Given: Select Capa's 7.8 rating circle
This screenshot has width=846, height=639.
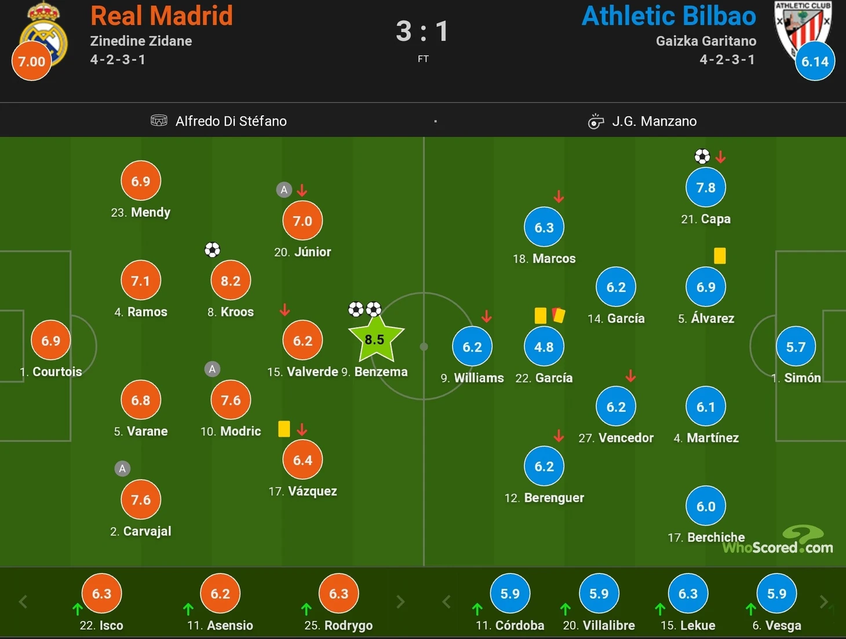Looking at the screenshot, I should (706, 188).
